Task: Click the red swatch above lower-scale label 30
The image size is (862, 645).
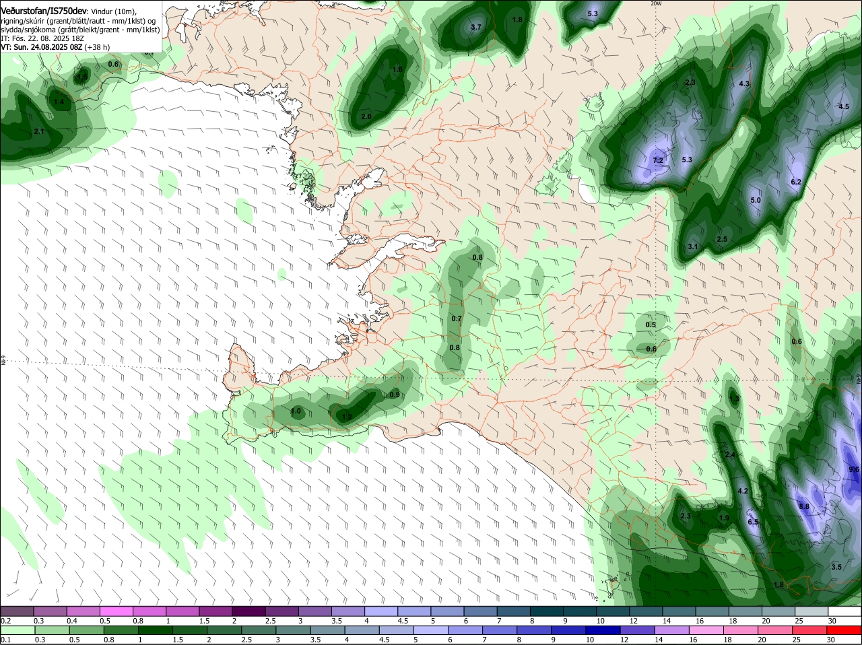Action: point(844,630)
